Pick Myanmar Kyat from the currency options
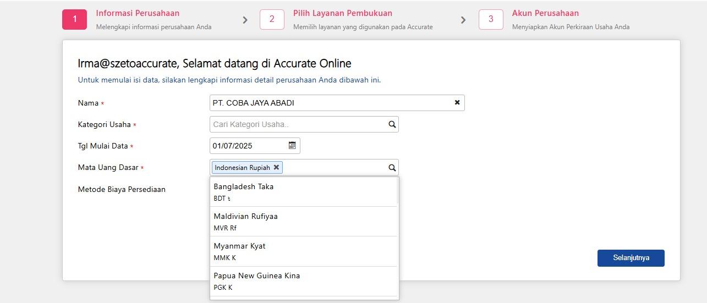The image size is (707, 303). click(303, 251)
